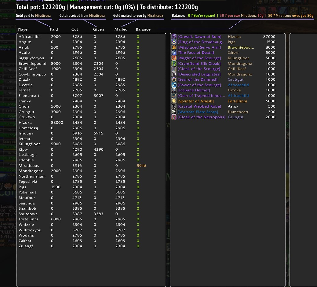The height and width of the screenshot is (287, 317).
Task: Open the [Crystal Webbed Robe] item link
Action: click(x=199, y=106)
